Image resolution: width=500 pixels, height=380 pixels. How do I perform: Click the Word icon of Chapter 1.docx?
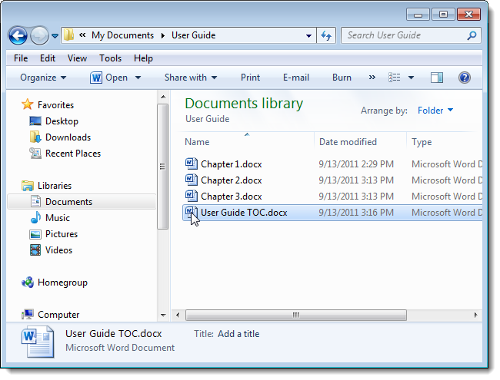pos(192,164)
